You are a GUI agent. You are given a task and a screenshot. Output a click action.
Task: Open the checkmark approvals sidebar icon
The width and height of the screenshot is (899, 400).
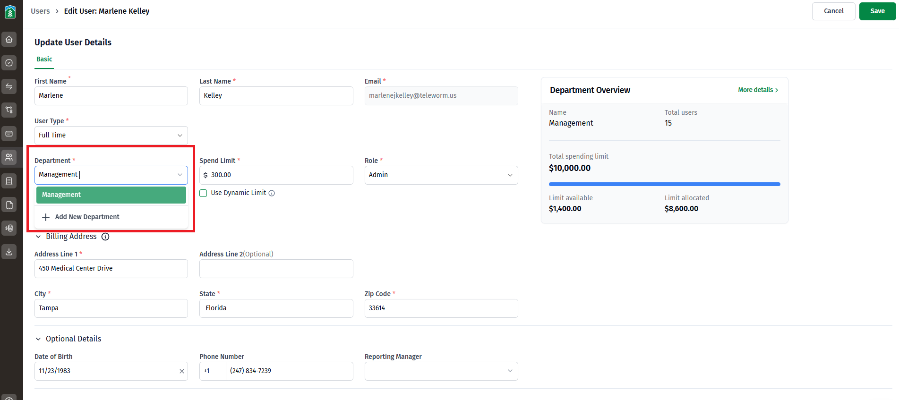[9, 63]
